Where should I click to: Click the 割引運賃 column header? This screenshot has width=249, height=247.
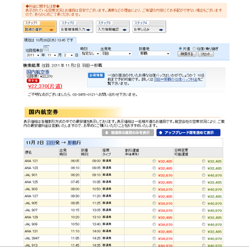click(149, 153)
